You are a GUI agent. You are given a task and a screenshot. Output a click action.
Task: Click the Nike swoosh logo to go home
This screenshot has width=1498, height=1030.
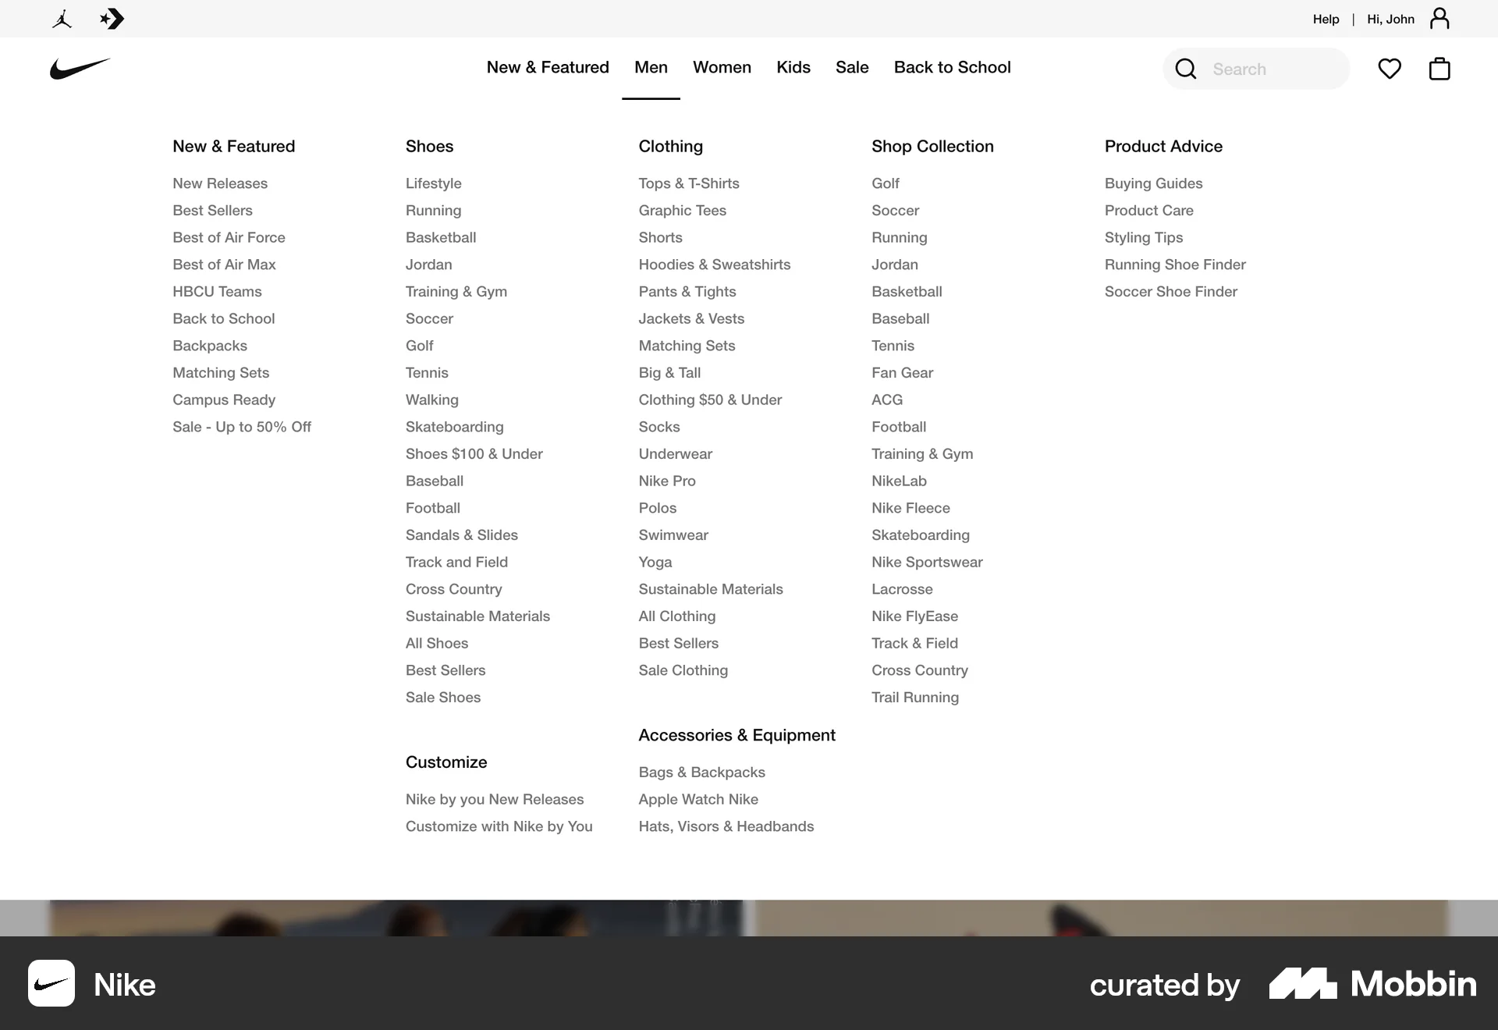(x=79, y=69)
